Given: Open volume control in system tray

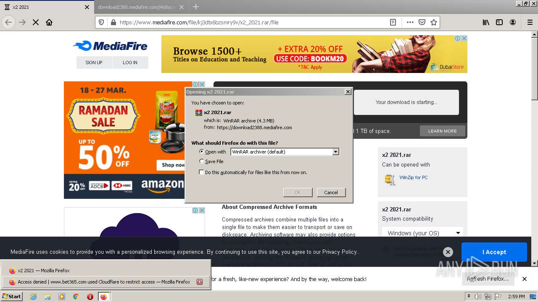Looking at the screenshot, I should click(478, 297).
